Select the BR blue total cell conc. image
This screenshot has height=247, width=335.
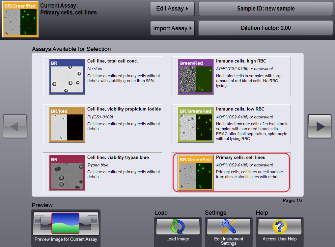67,77
